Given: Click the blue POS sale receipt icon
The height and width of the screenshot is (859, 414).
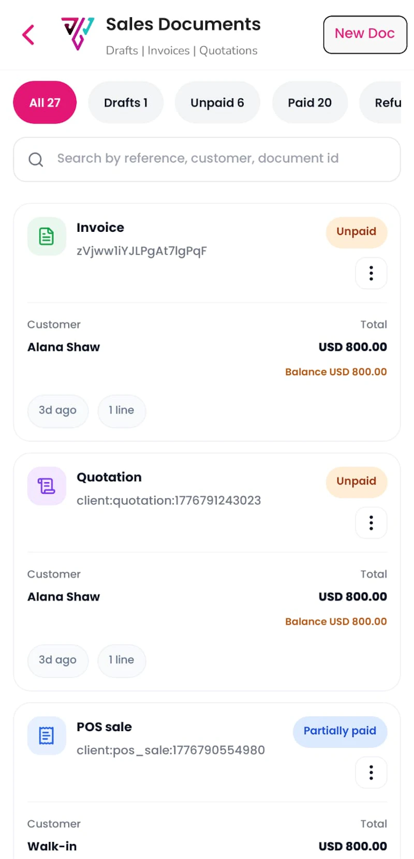Looking at the screenshot, I should (x=47, y=735).
